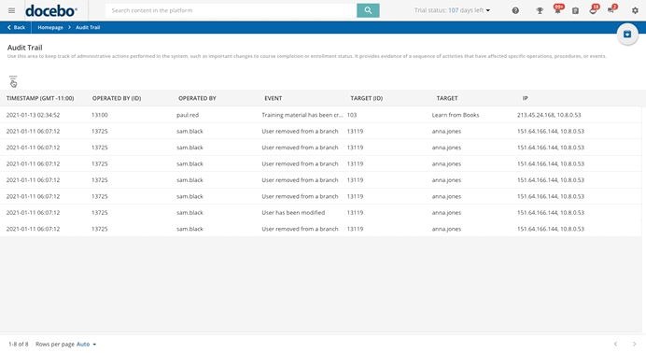
Task: Go to the next table page arrow
Action: tap(635, 344)
